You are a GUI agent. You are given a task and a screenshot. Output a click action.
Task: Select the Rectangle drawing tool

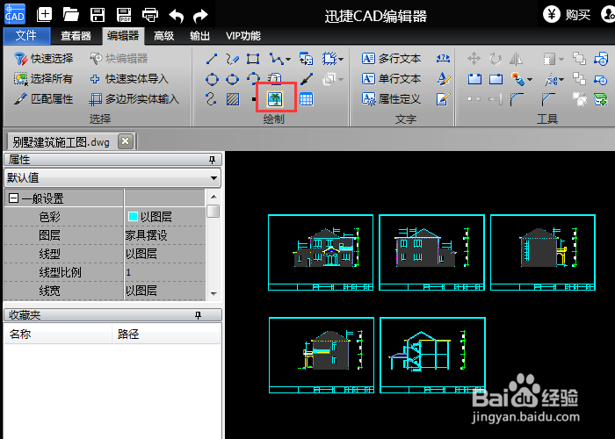click(253, 59)
